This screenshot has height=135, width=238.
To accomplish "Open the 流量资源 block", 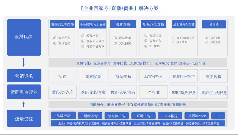I will tap(24, 119).
